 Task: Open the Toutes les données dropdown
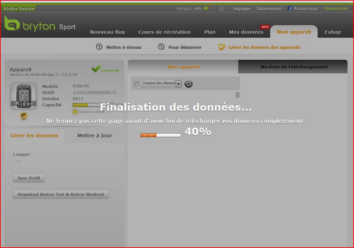[x=161, y=84]
